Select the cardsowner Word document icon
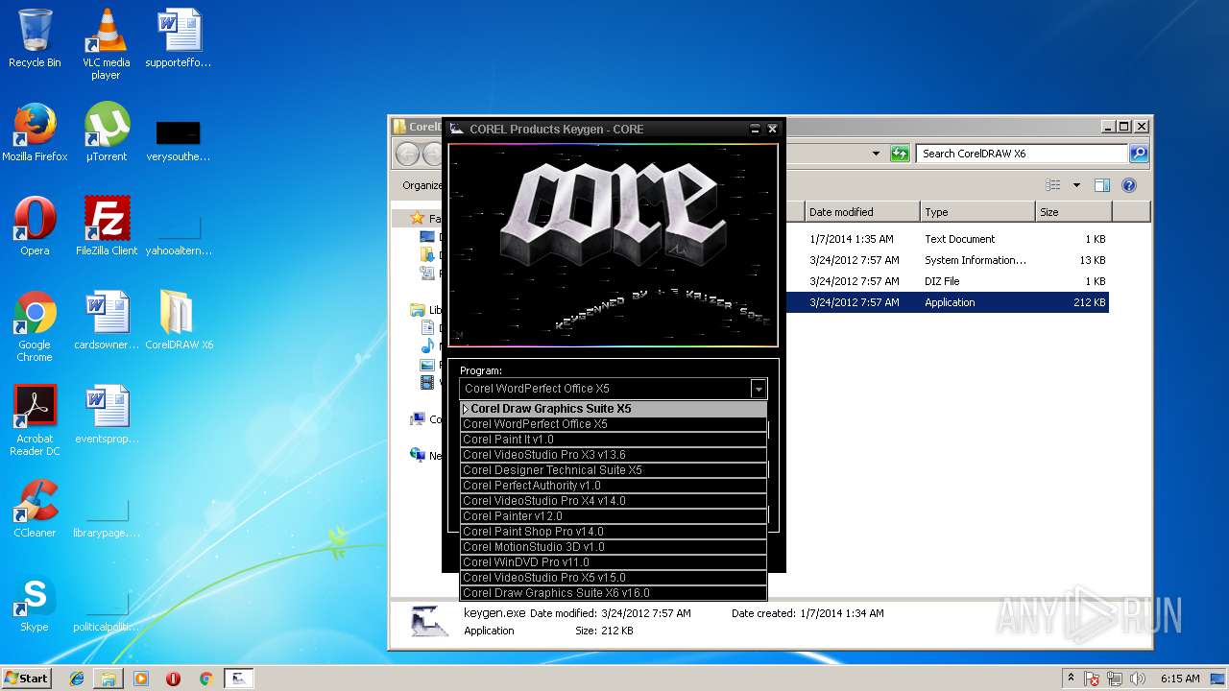 point(107,320)
